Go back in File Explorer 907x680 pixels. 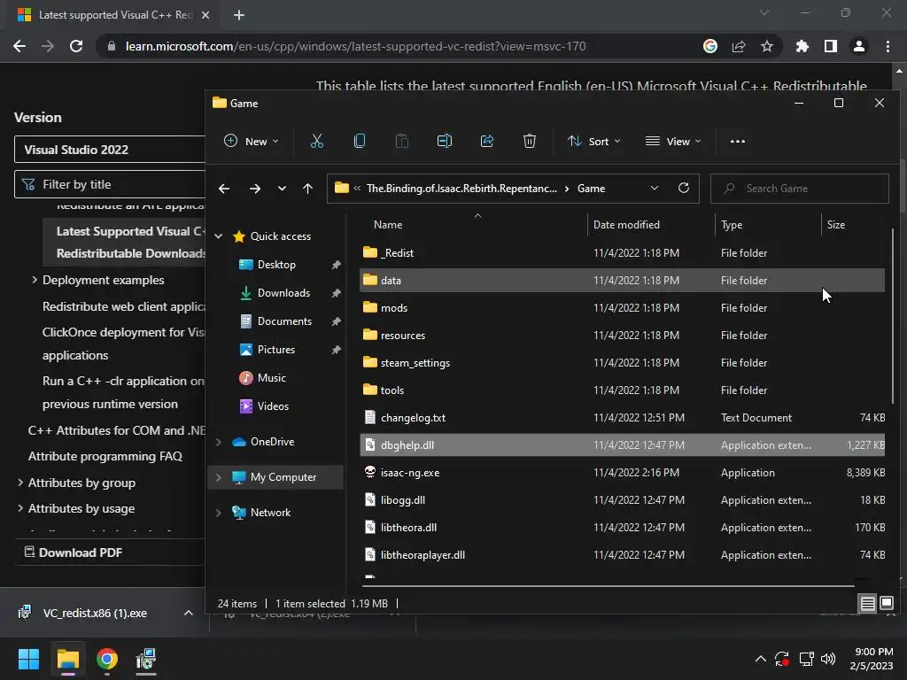click(x=224, y=189)
